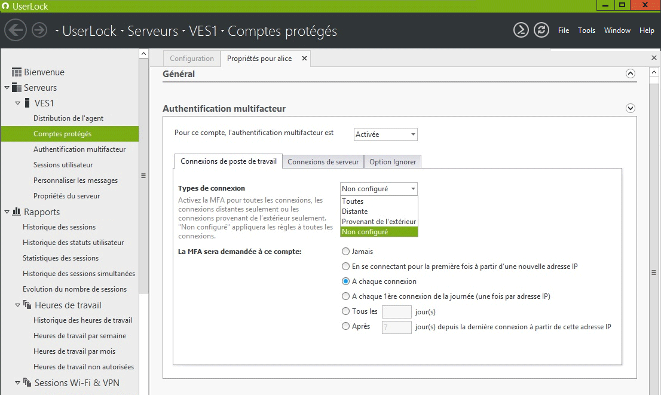Open Statistiques des sessions report

coord(61,258)
